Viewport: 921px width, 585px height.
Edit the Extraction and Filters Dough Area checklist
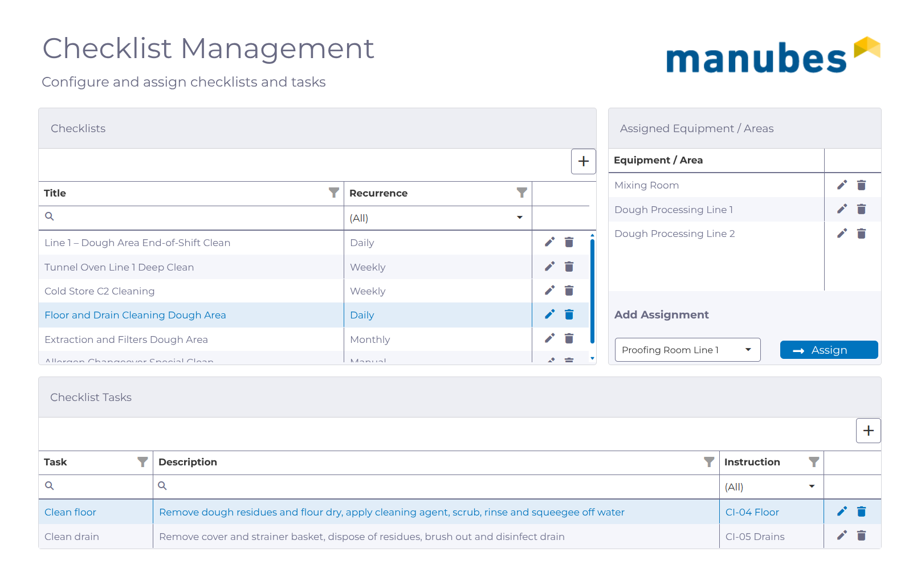[549, 338]
